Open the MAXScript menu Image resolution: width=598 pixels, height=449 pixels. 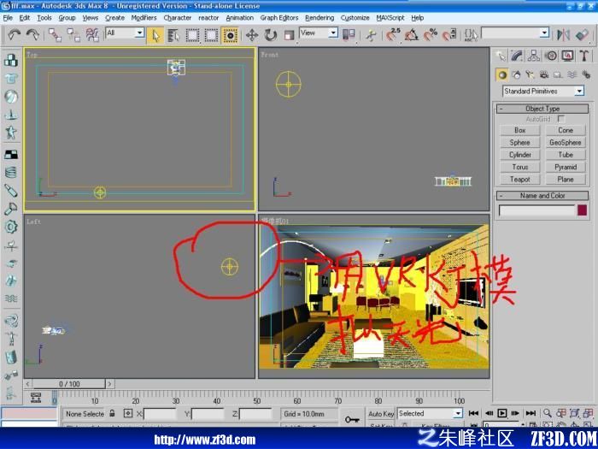(x=390, y=18)
